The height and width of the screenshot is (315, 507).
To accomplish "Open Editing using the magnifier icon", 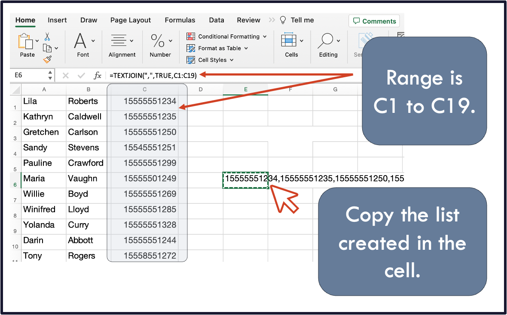I will [327, 39].
